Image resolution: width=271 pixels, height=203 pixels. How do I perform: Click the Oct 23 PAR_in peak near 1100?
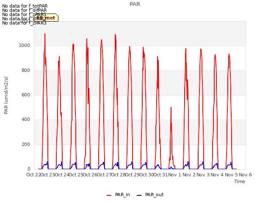45,34
